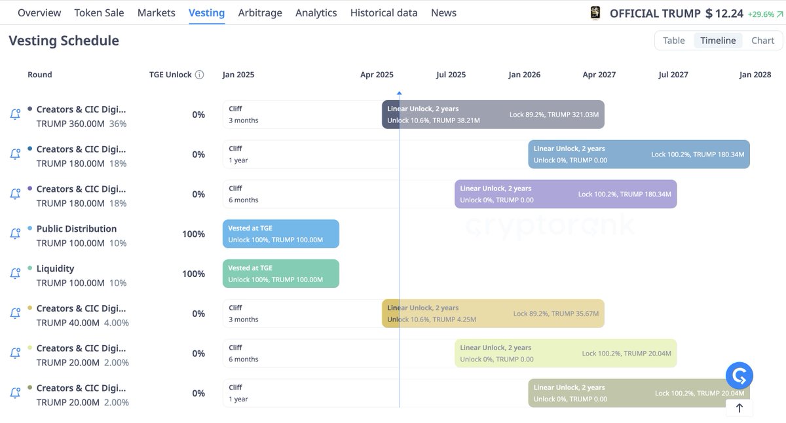Open the blue chat widget button

click(739, 376)
